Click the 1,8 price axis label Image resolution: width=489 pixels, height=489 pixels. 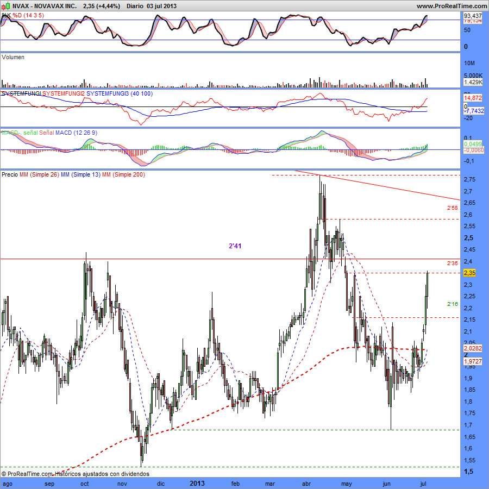click(468, 402)
